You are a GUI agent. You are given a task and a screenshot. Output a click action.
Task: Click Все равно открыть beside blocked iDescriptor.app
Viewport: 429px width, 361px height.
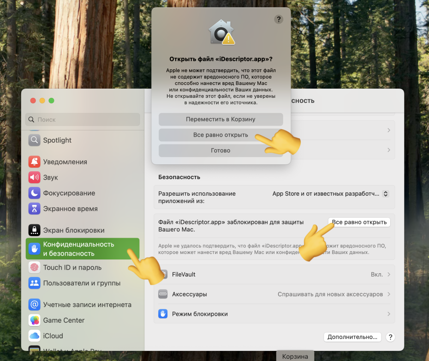click(x=359, y=222)
